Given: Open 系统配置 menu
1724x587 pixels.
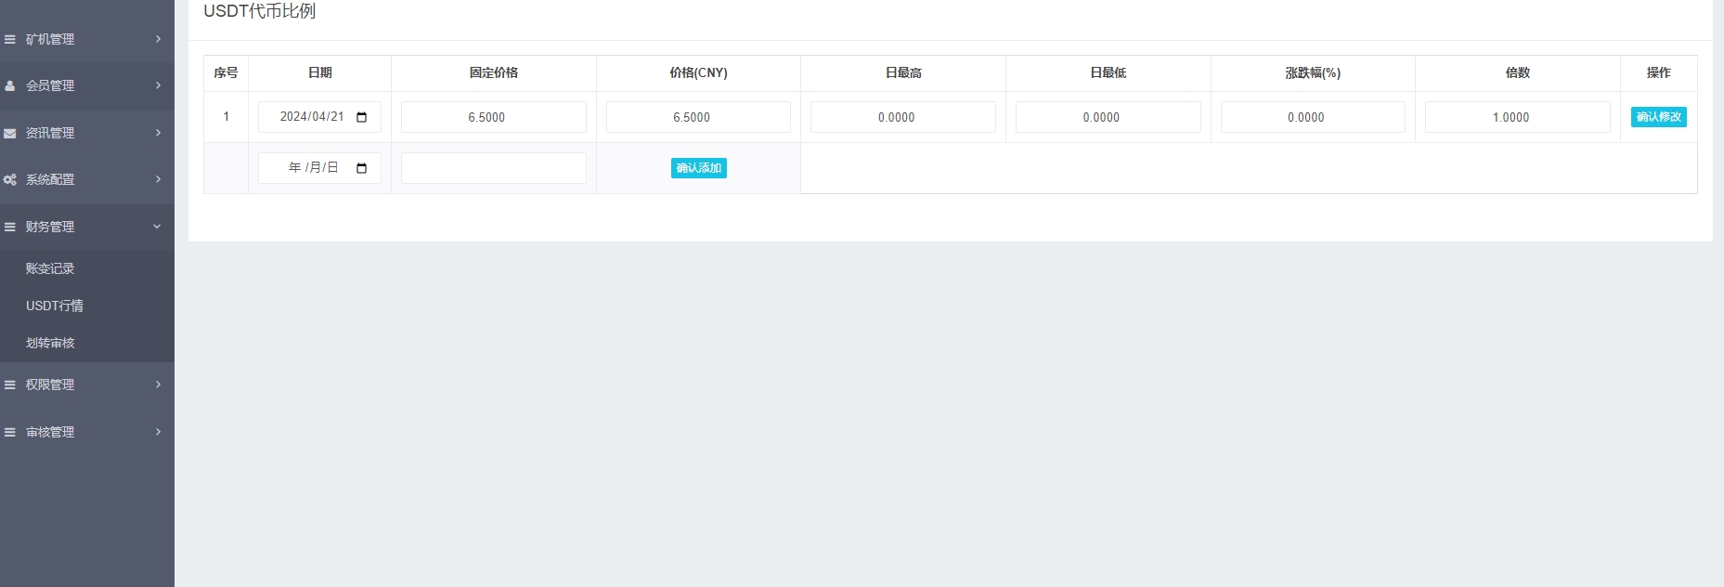Looking at the screenshot, I should [87, 179].
